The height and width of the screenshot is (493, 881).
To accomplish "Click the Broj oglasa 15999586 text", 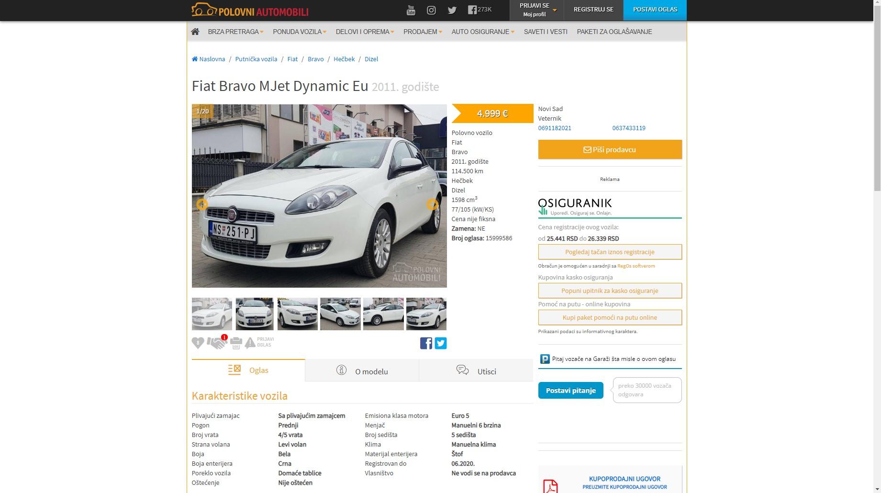I will [482, 238].
